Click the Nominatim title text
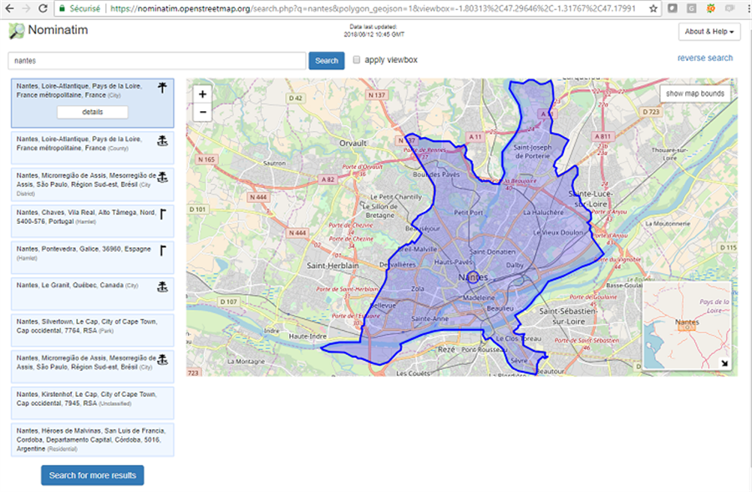The width and height of the screenshot is (752, 492). (x=58, y=30)
